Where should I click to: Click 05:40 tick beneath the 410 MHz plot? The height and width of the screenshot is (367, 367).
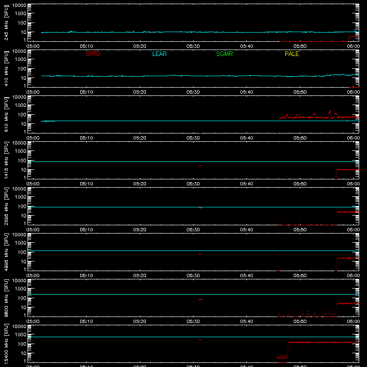(246, 92)
